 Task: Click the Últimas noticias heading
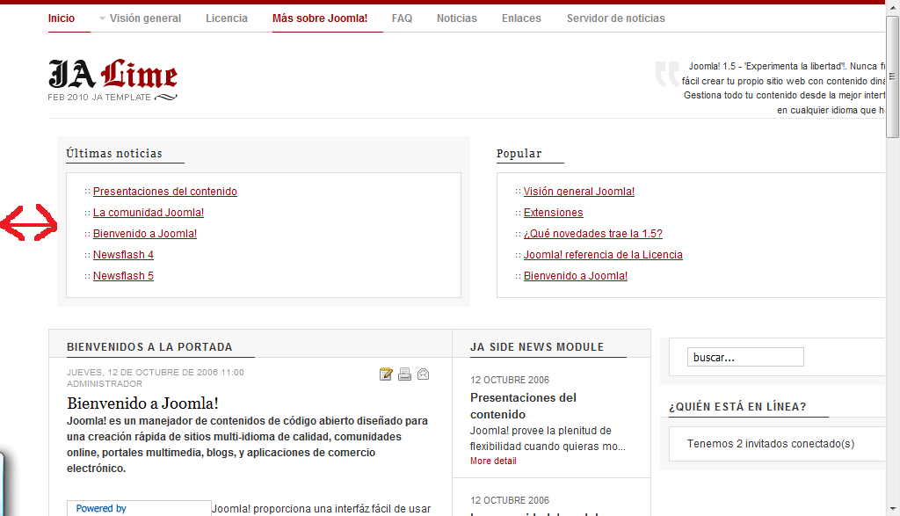(113, 153)
